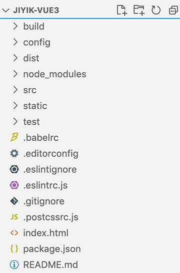This screenshot has width=180, height=273.
Task: Collapse the JIYIK-VUE3 project root
Action: tap(6, 10)
